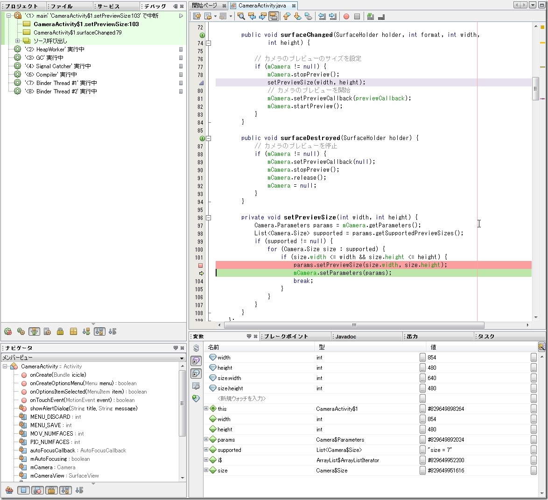Click the table view icon in debug panel toolbar
The image size is (548, 500).
tap(73, 331)
